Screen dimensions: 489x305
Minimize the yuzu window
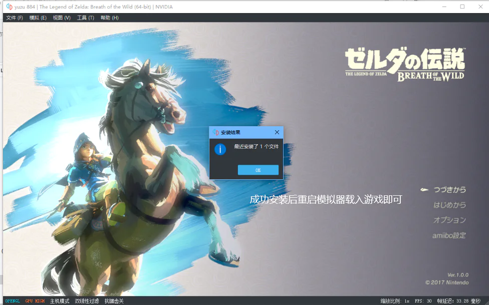pos(444,7)
